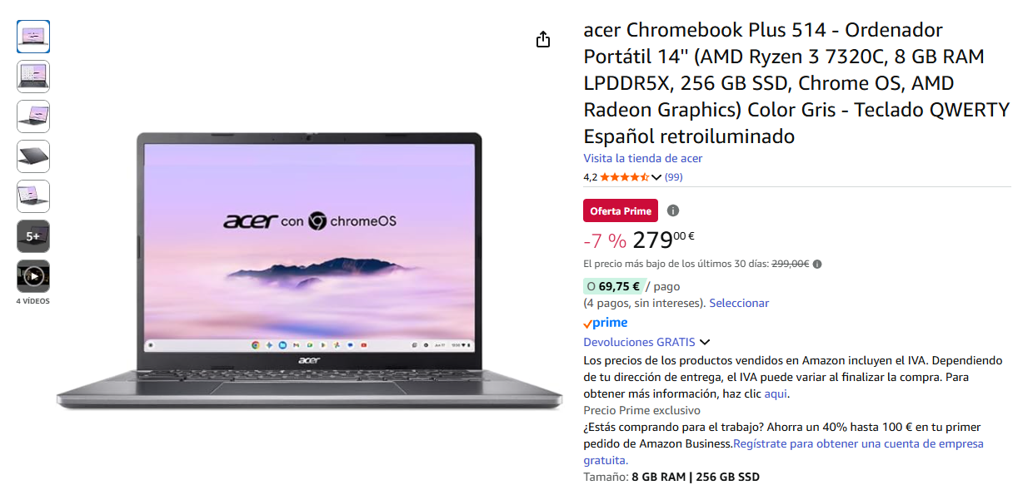Visit la tienda de acer link
The width and height of the screenshot is (1023, 485).
pyautogui.click(x=642, y=158)
